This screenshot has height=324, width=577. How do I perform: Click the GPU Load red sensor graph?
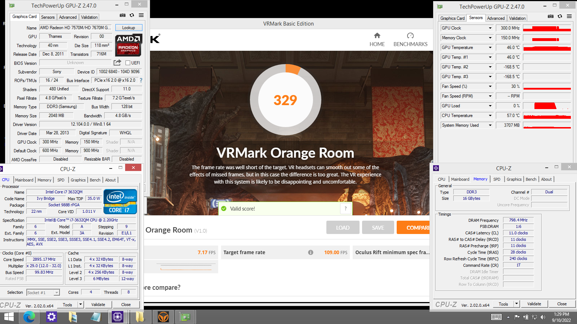coord(547,106)
